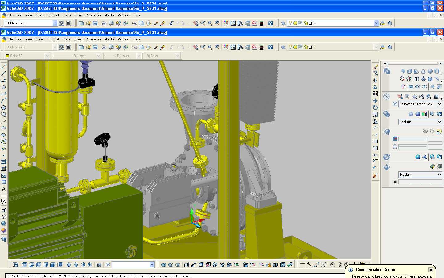Open layer list dropdown in back window
This screenshot has width=444, height=278.
tap(376, 23)
